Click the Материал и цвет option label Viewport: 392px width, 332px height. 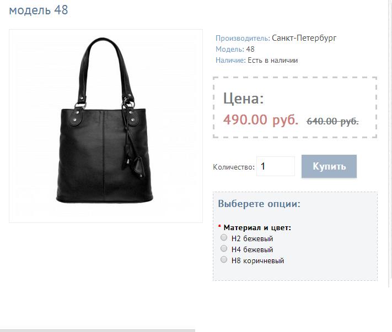[257, 227]
